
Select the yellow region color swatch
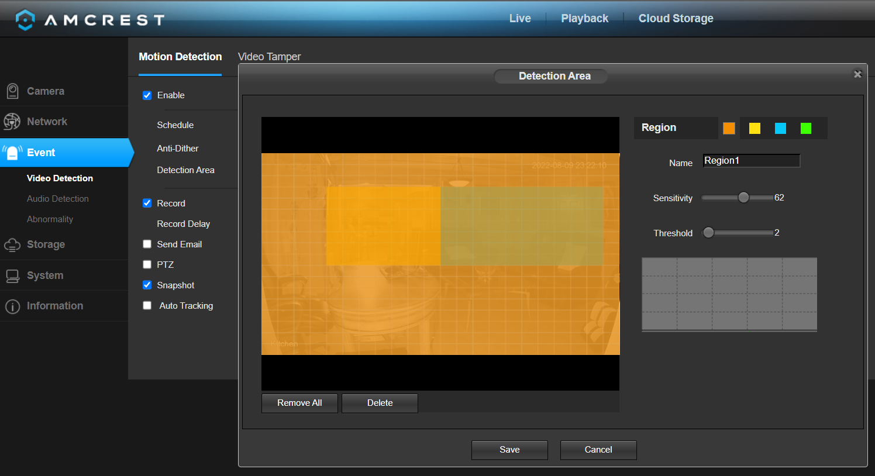pyautogui.click(x=755, y=128)
